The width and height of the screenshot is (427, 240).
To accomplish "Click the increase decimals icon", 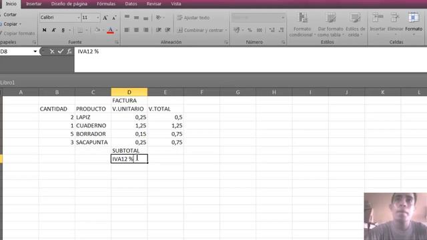I will click(272, 30).
